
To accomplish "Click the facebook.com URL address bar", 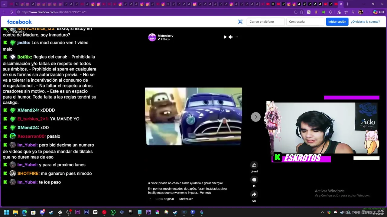I will pyautogui.click(x=154, y=12).
